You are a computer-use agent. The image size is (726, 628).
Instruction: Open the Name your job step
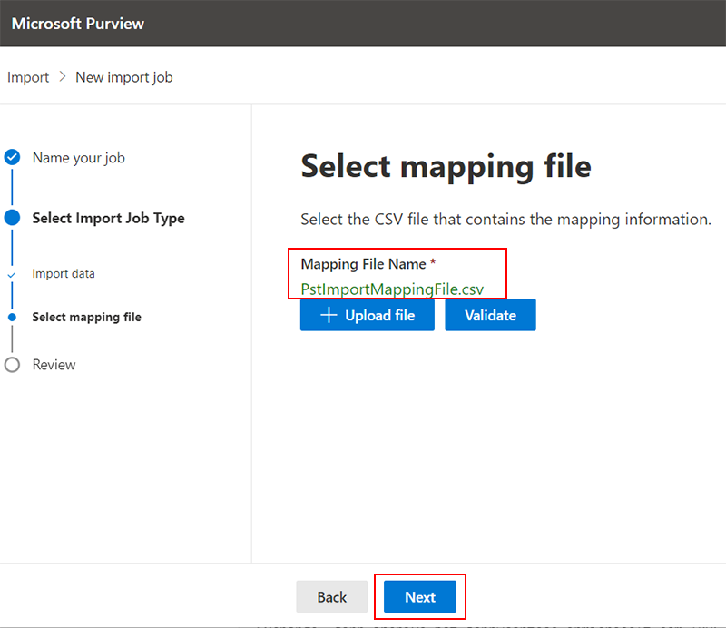tap(78, 158)
